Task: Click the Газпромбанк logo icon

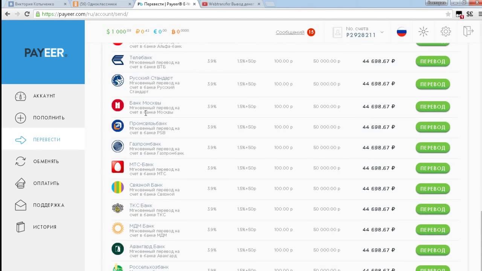Action: click(117, 146)
